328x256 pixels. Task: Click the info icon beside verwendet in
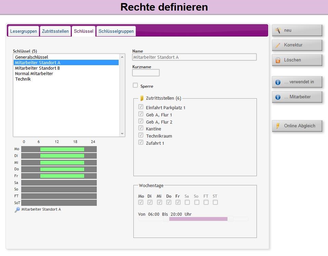click(x=278, y=82)
